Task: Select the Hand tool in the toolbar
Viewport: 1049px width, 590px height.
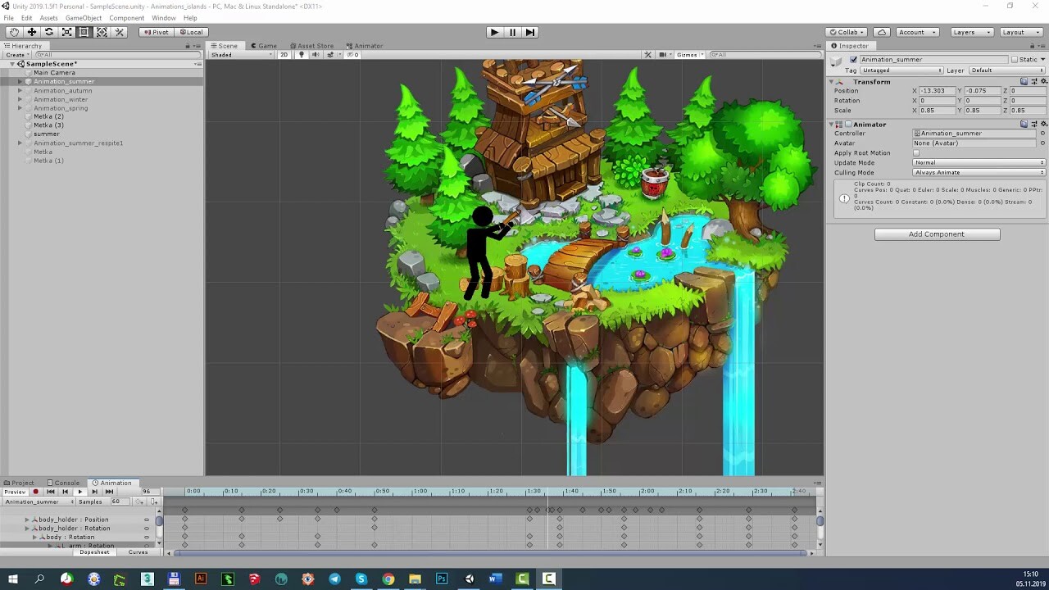Action: click(13, 32)
